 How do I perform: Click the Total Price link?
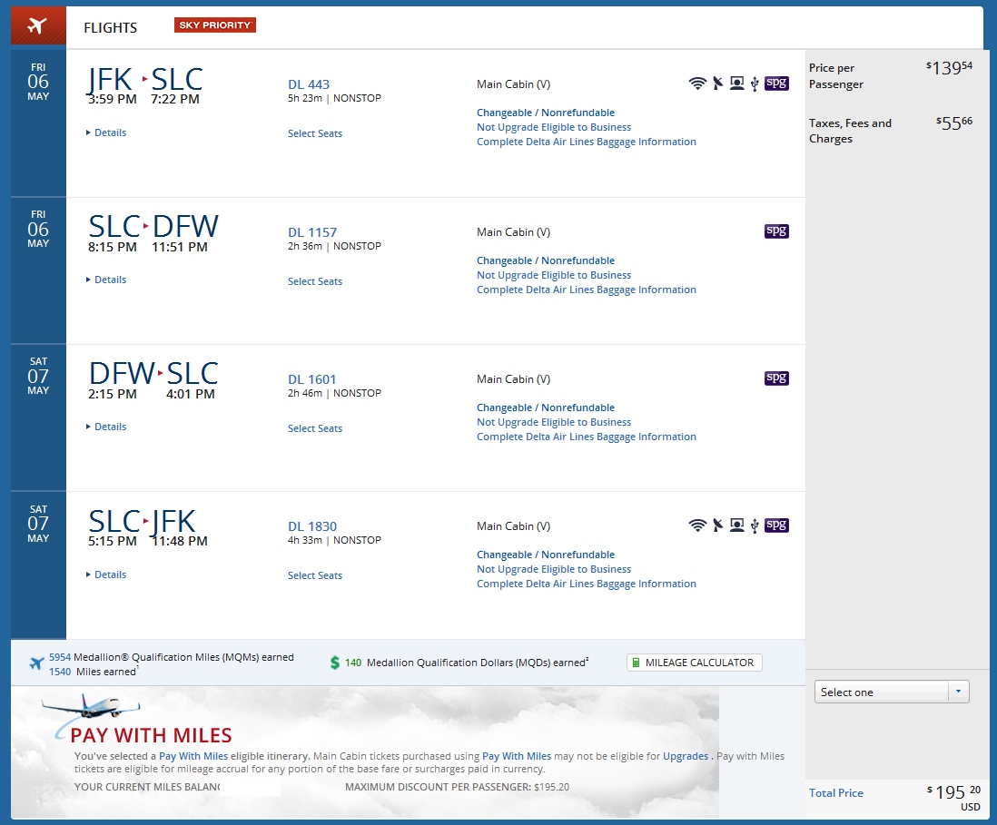(x=836, y=793)
